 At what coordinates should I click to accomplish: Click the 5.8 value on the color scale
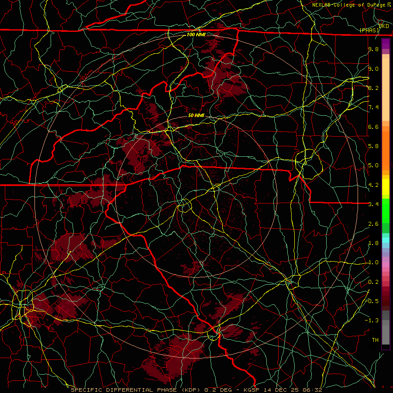pos(373,146)
